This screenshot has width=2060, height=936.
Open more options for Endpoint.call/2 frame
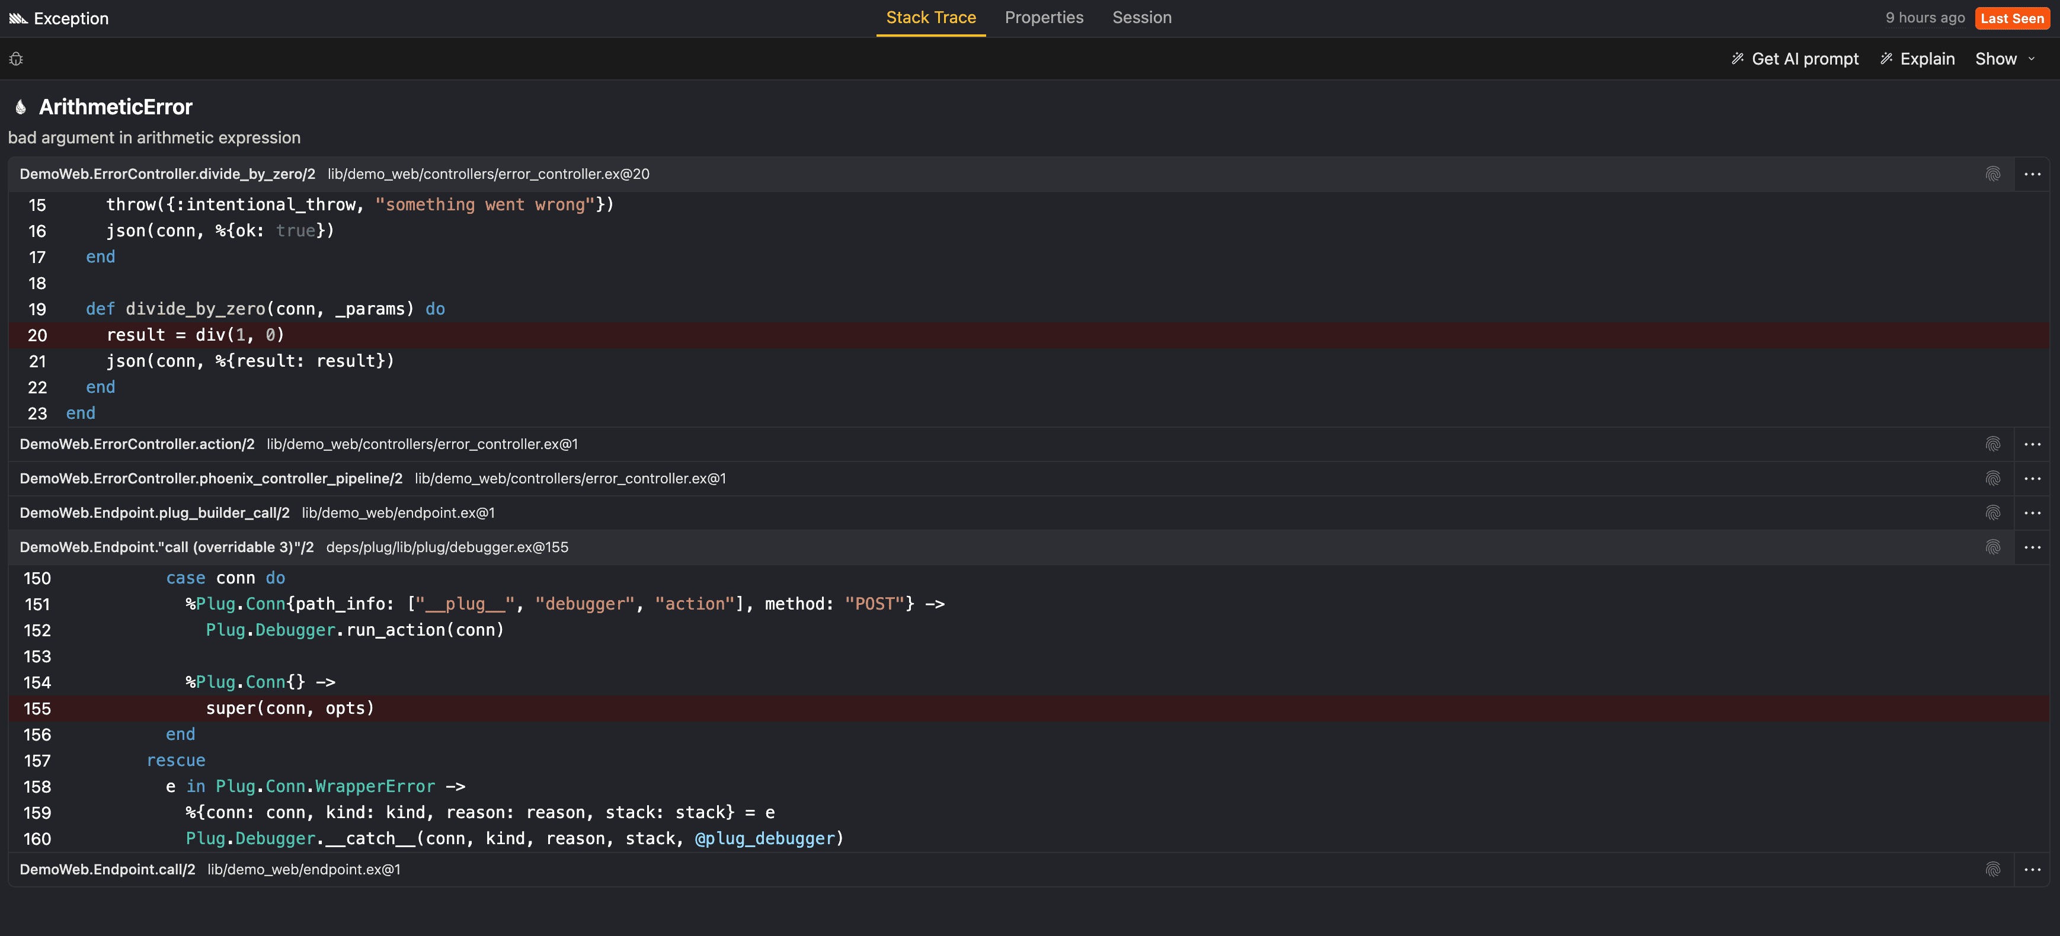[x=2032, y=870]
